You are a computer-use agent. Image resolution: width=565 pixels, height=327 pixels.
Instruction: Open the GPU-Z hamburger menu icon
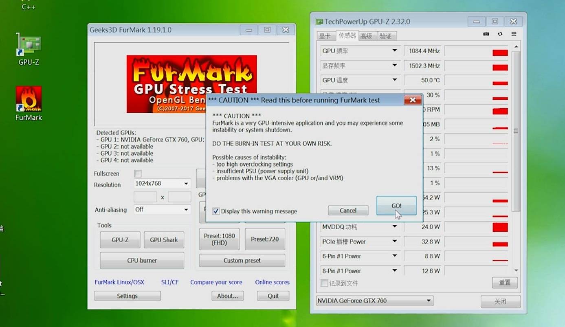(x=514, y=34)
